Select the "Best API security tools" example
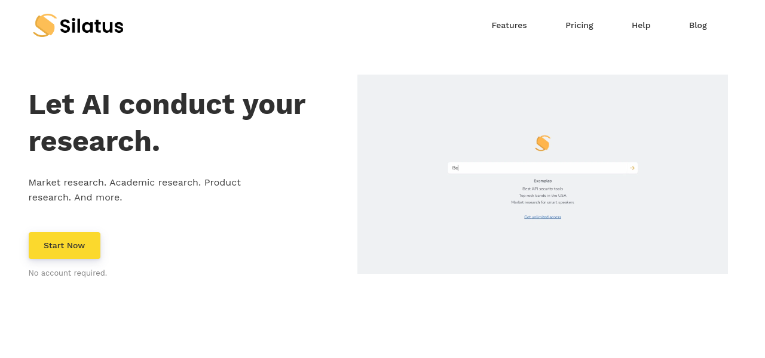 click(543, 189)
